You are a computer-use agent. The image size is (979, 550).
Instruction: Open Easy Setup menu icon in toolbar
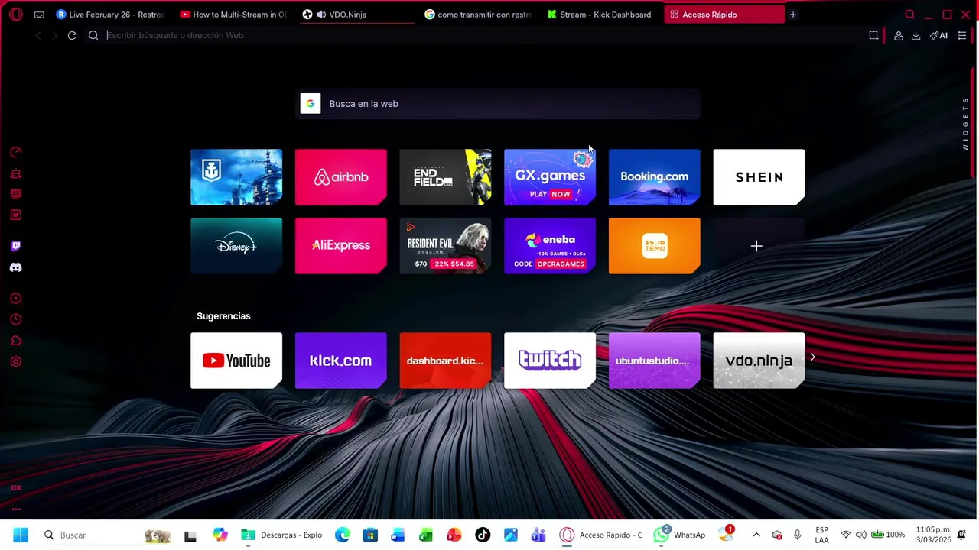(x=961, y=35)
